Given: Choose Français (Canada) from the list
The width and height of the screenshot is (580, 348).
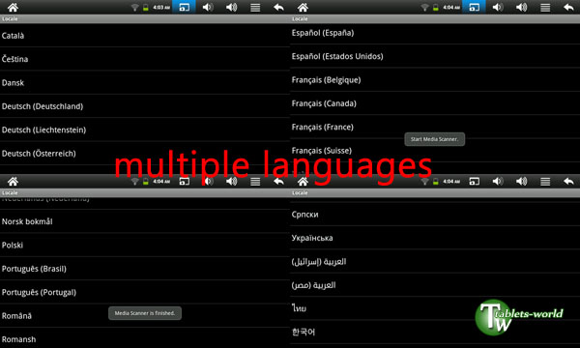Looking at the screenshot, I should [435, 103].
